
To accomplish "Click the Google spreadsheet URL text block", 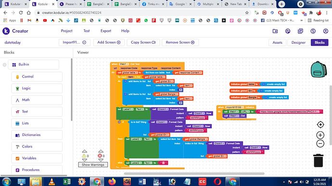I will (x=290, y=112).
